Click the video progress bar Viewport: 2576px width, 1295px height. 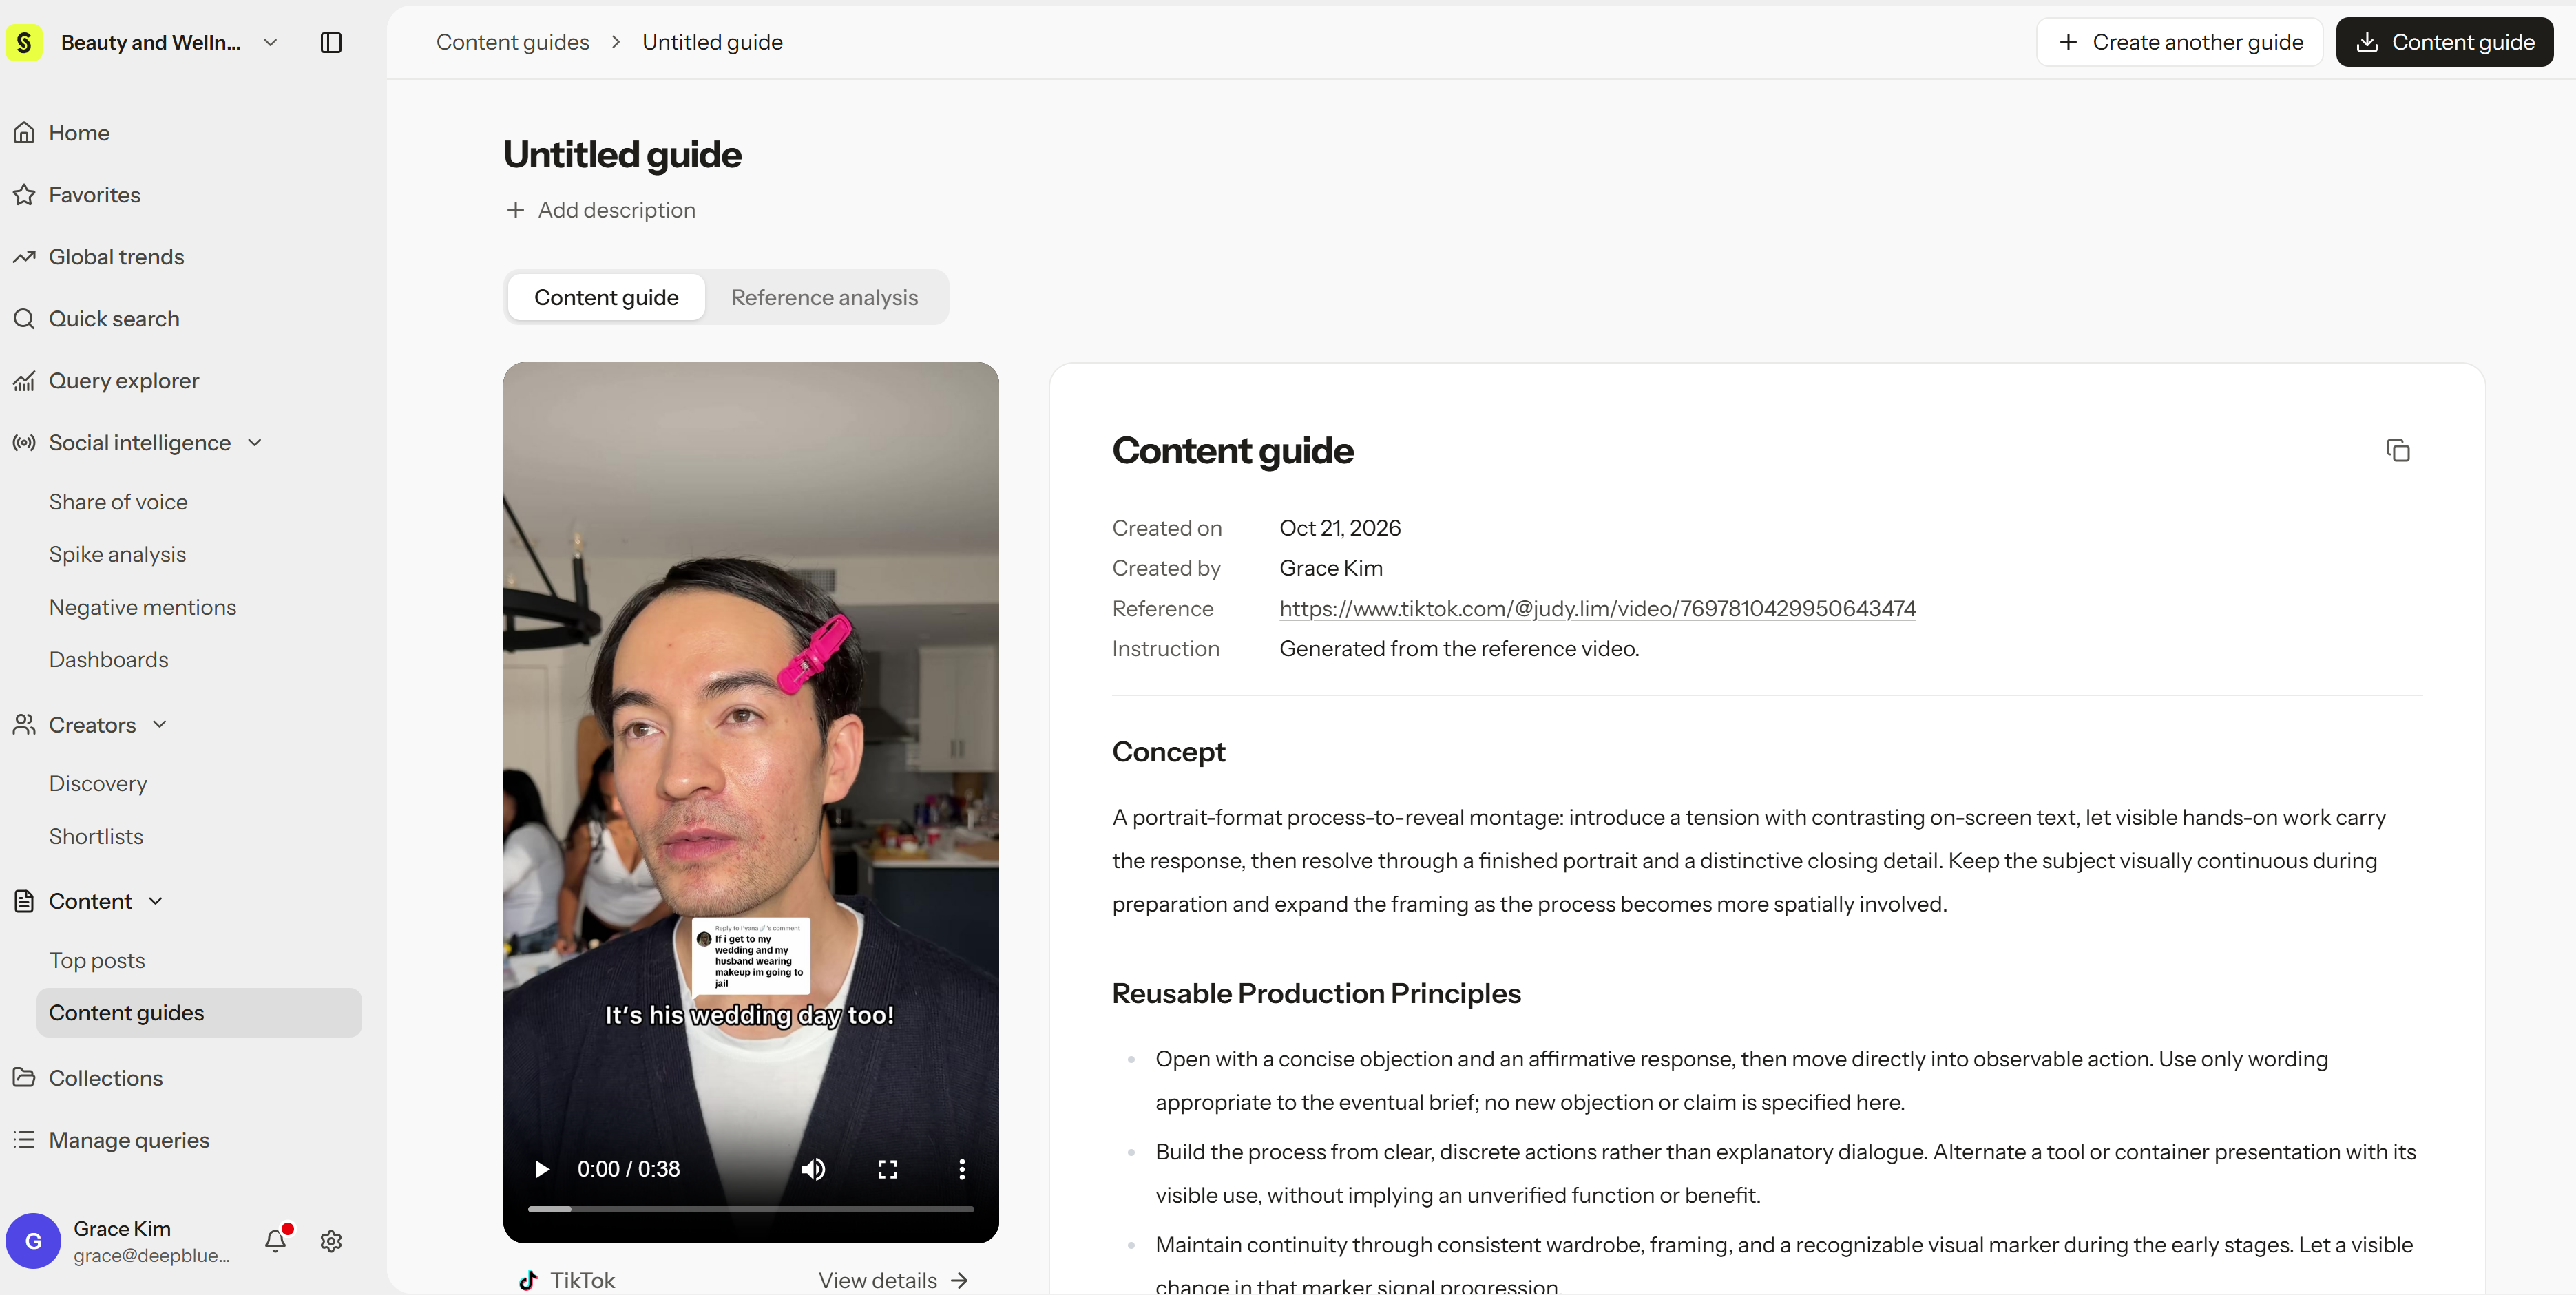[x=751, y=1209]
